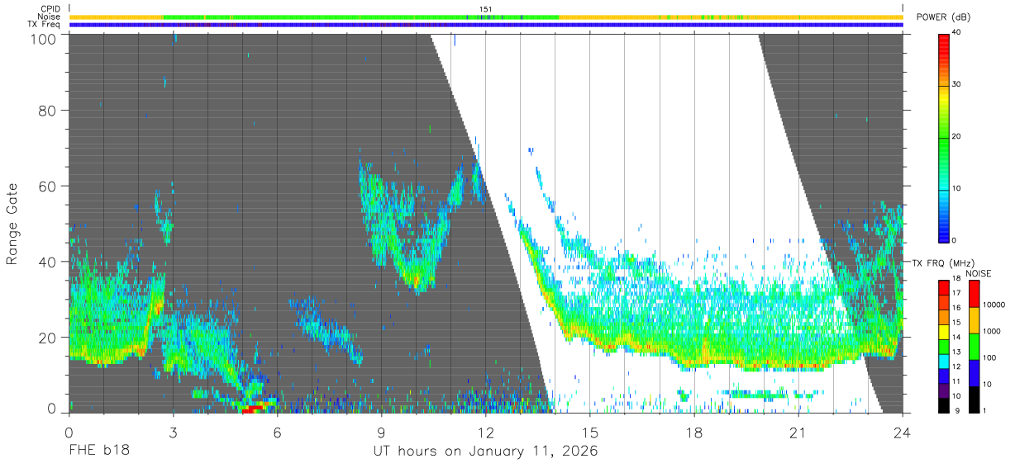Click the 3 tick on the UT hours axis
The image size is (1015, 468).
pyautogui.click(x=173, y=432)
